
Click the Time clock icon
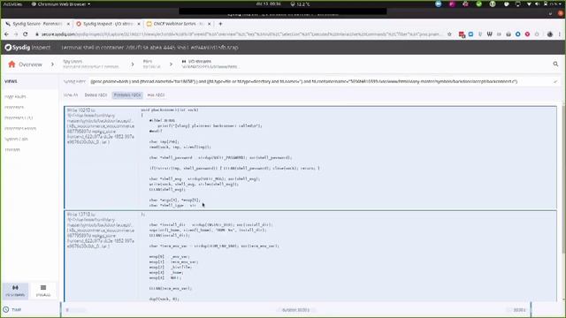coord(6,310)
